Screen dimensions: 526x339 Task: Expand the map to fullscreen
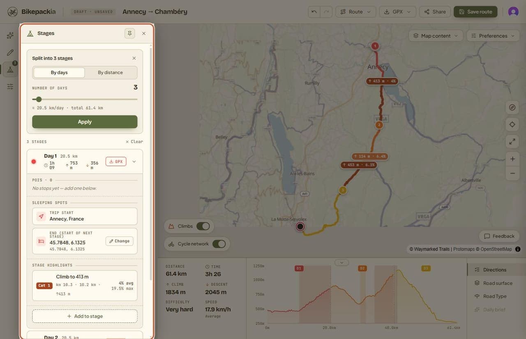[512, 141]
